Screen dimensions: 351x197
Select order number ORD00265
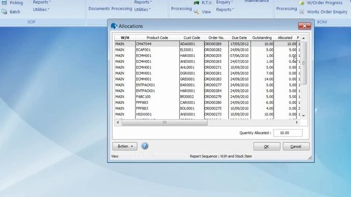216,61
